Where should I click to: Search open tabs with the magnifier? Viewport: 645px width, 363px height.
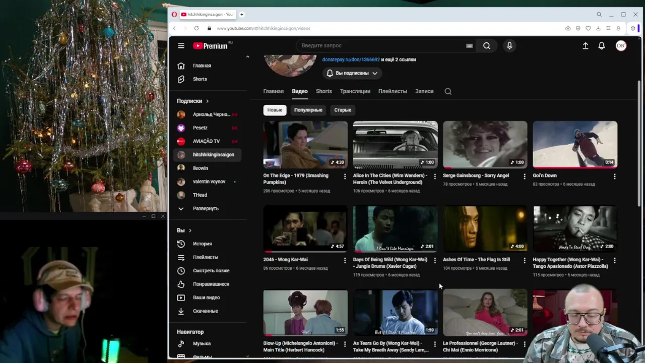[599, 14]
